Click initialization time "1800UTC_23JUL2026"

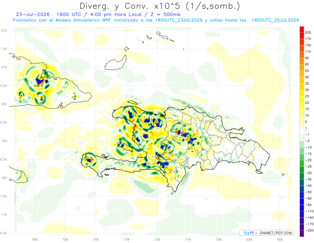179,20
